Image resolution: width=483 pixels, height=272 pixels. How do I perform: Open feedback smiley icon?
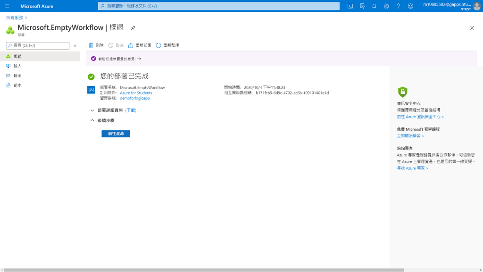410,6
